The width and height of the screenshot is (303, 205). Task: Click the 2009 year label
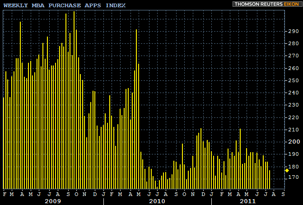(54, 200)
